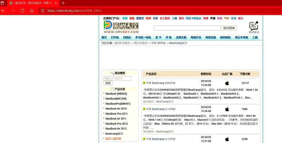Click the browser back arrow
The width and height of the screenshot is (282, 143).
3,11
